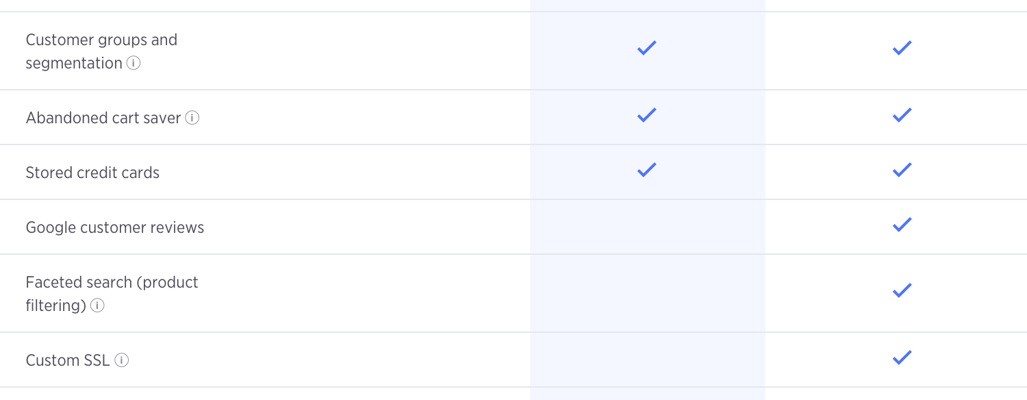The width and height of the screenshot is (1027, 400).
Task: Click the Stored credit cards feature label
Action: tap(92, 173)
